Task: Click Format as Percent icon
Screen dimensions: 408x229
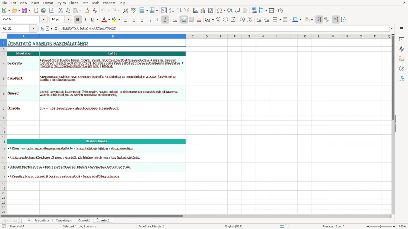Action: [x=218, y=20]
